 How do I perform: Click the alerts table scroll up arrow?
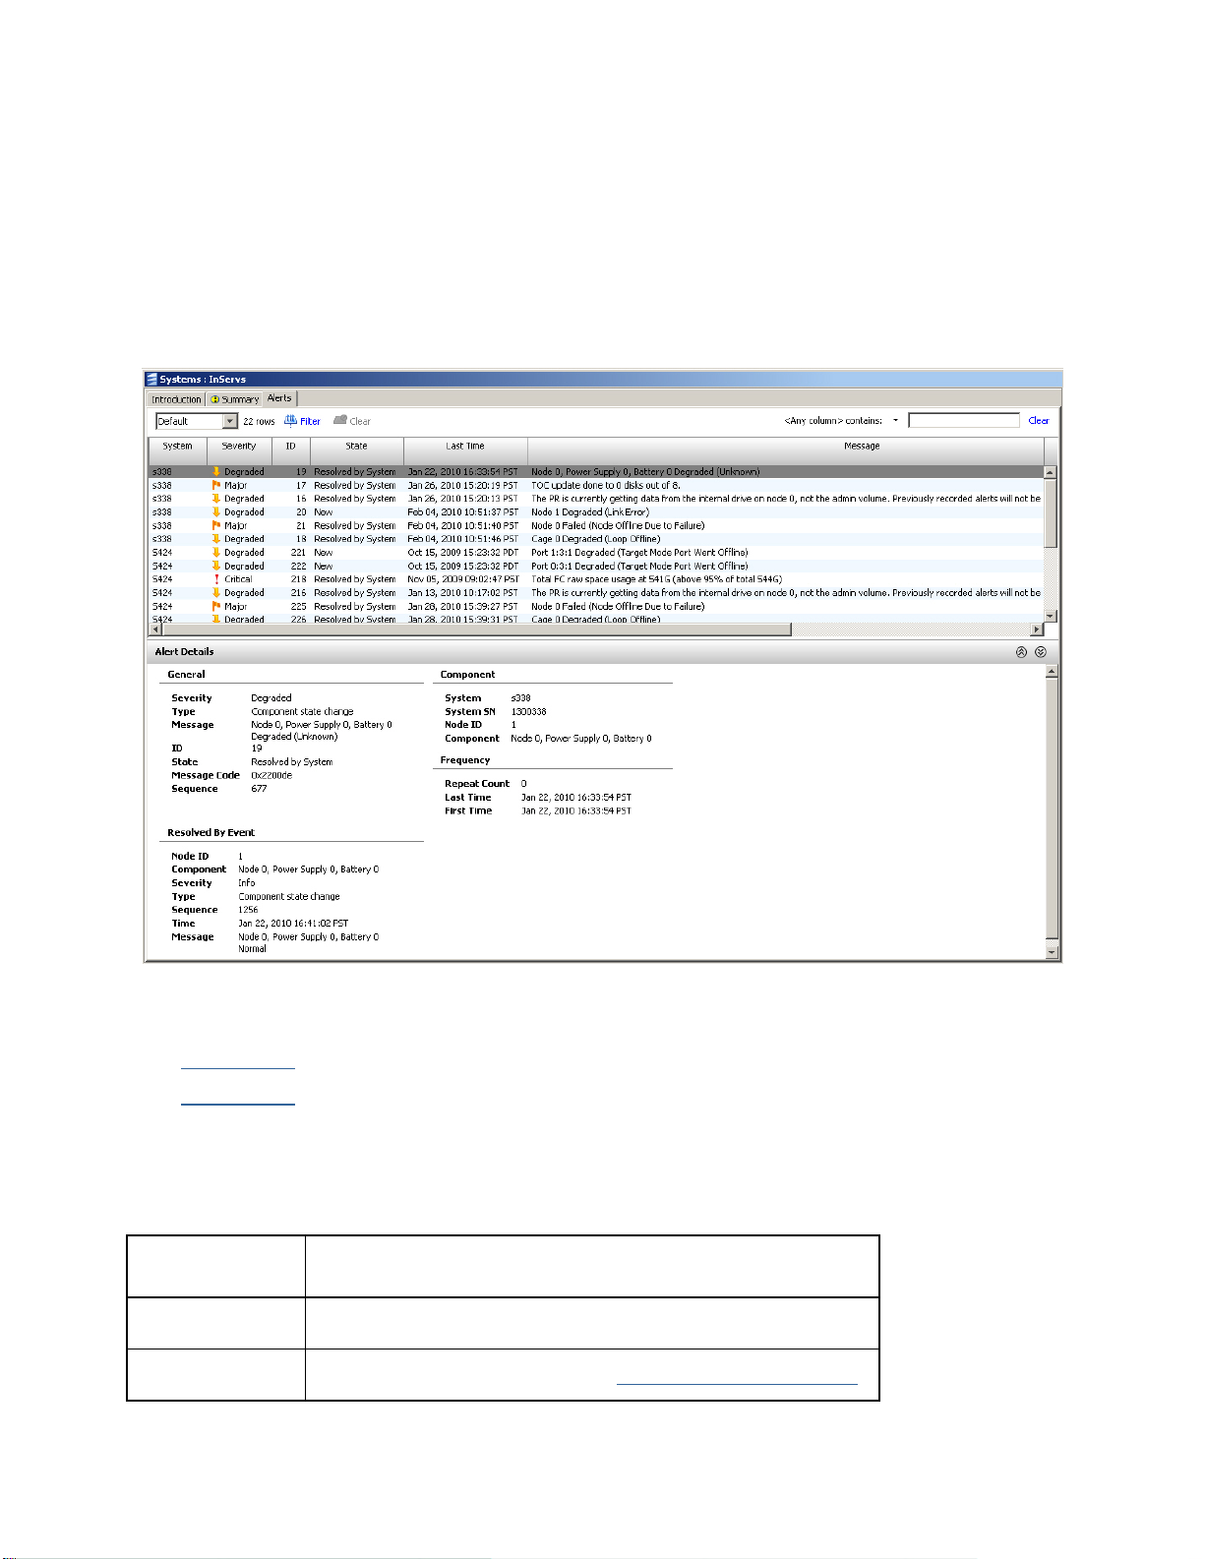pos(1051,472)
